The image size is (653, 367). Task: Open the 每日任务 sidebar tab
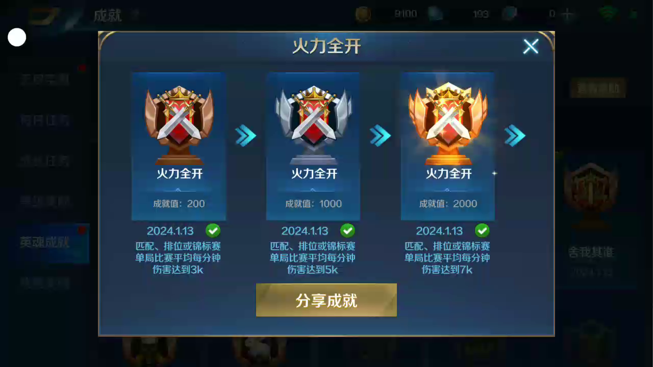point(44,121)
